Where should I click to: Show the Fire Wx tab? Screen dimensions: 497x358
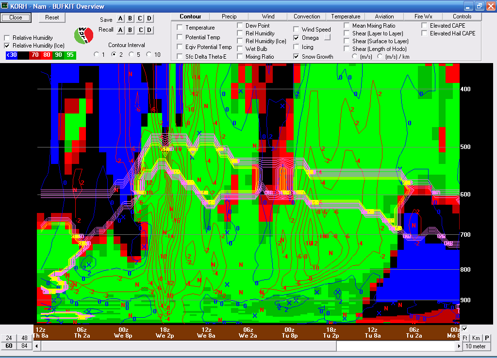[x=423, y=16]
